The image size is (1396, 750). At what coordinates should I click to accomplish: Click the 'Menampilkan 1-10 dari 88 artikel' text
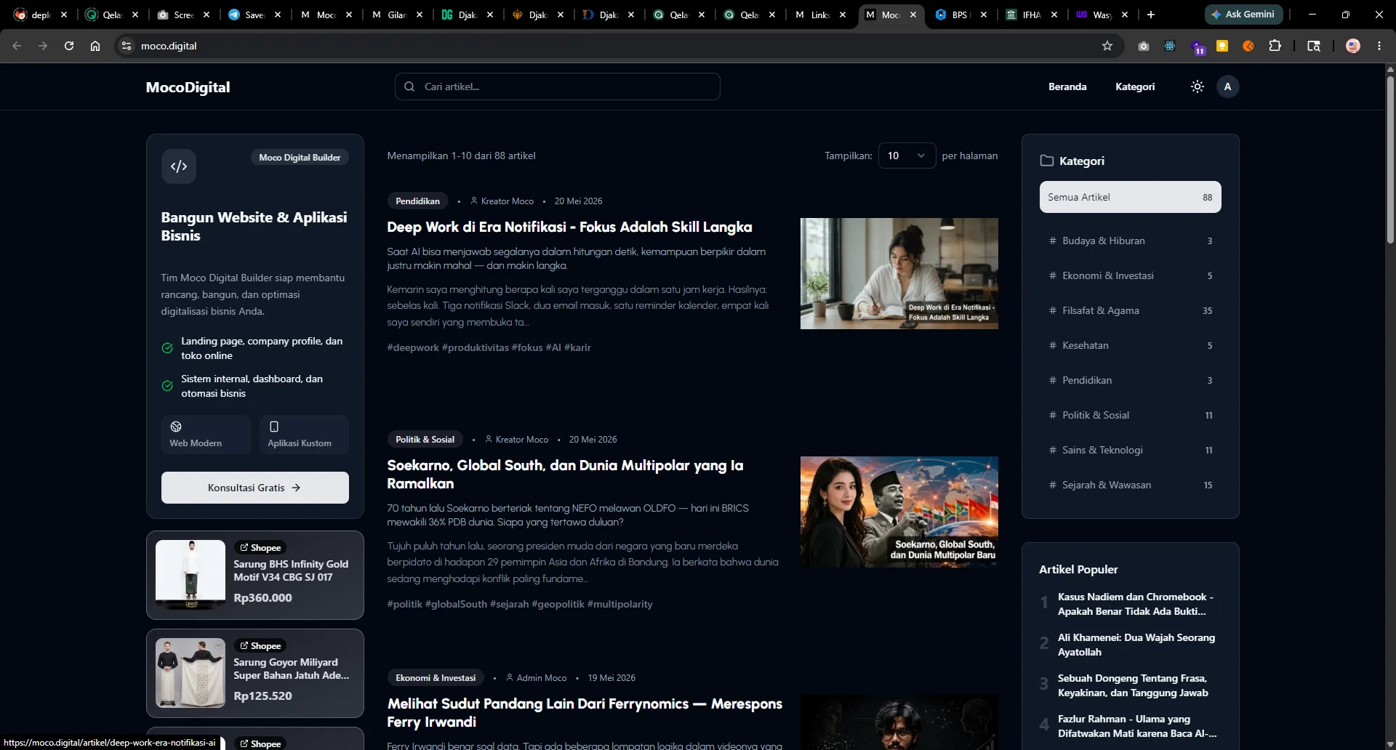[x=461, y=156]
